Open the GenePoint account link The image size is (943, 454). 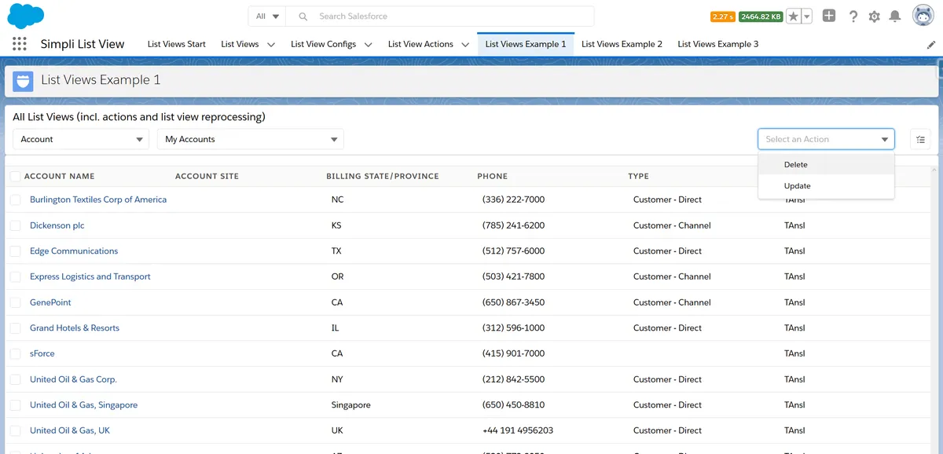click(x=50, y=302)
